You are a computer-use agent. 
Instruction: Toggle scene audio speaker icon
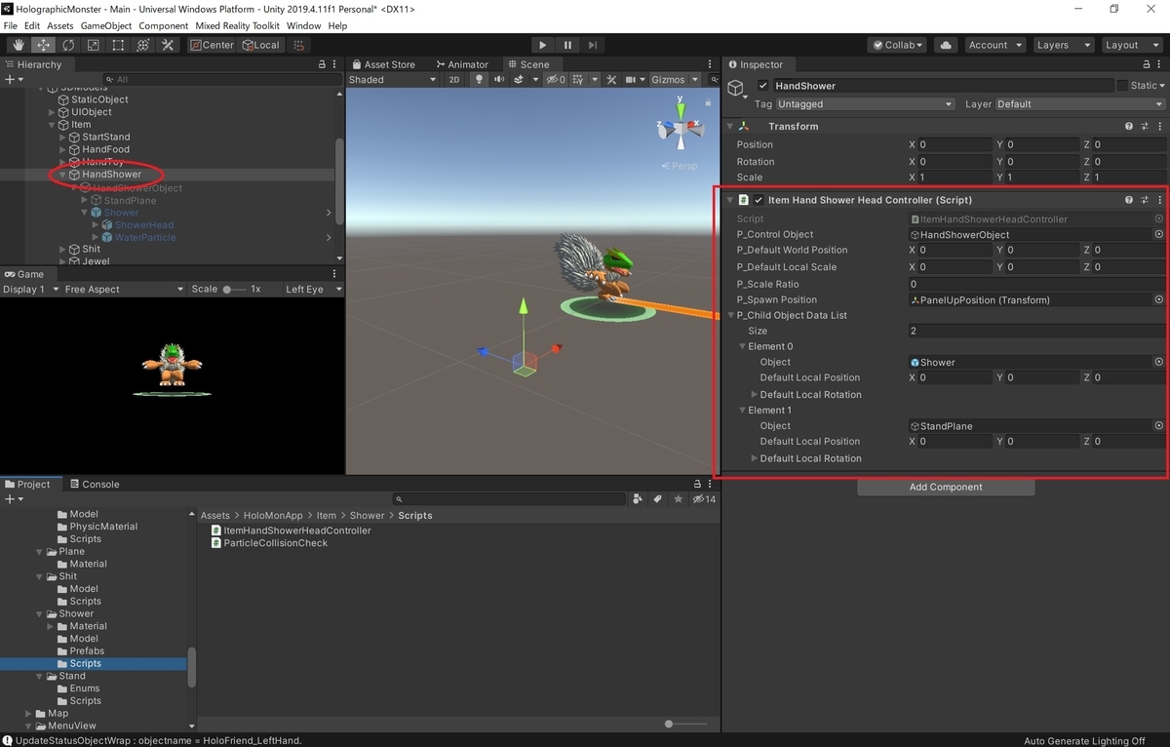(500, 80)
